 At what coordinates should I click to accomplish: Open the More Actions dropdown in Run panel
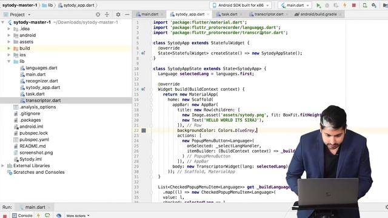click(x=78, y=216)
